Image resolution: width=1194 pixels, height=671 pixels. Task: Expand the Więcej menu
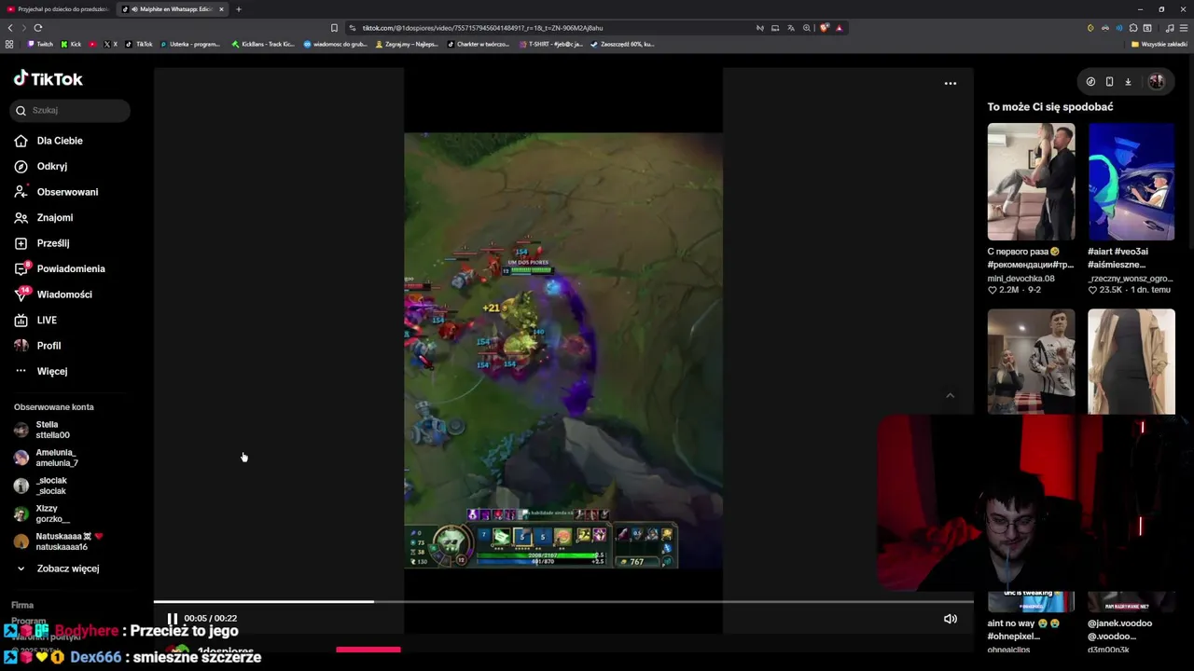51,371
